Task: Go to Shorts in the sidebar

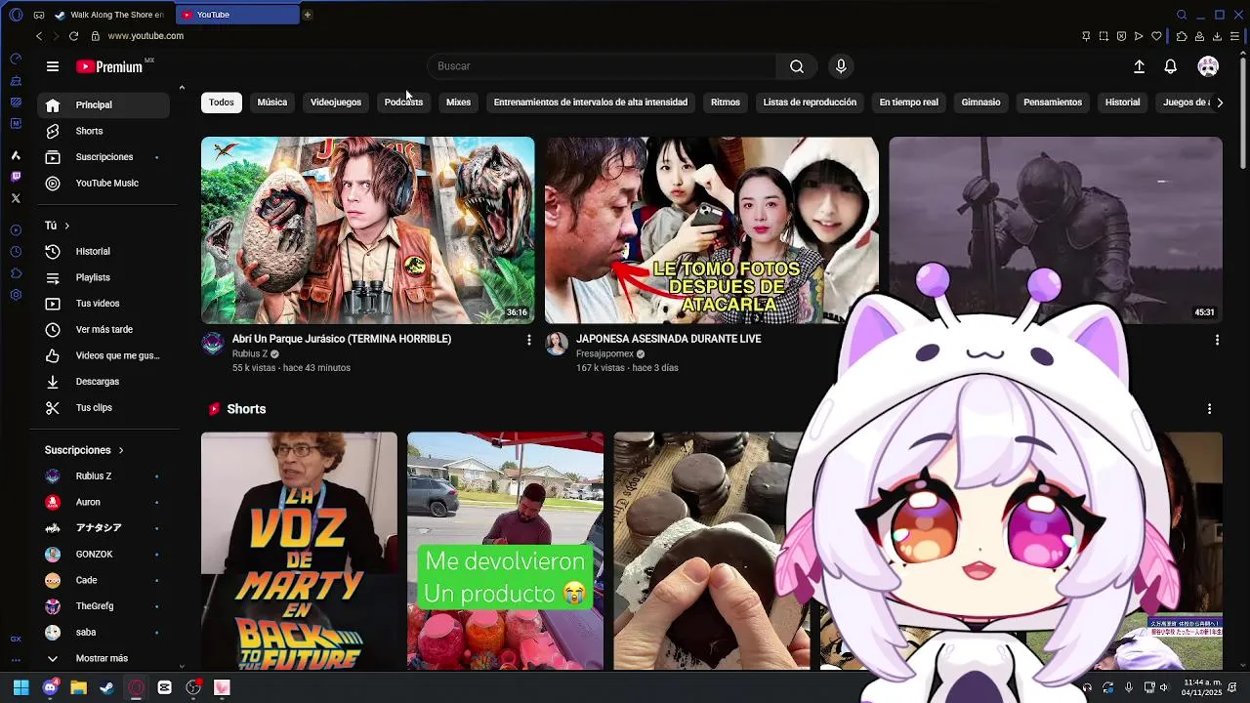Action: tap(104, 131)
